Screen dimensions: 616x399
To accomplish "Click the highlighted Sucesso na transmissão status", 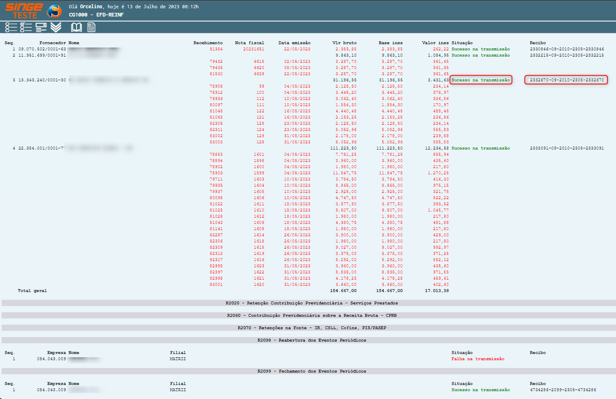I will (480, 80).
